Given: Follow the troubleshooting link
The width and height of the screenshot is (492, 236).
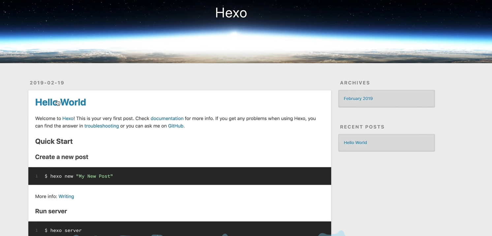Looking at the screenshot, I should 102,126.
